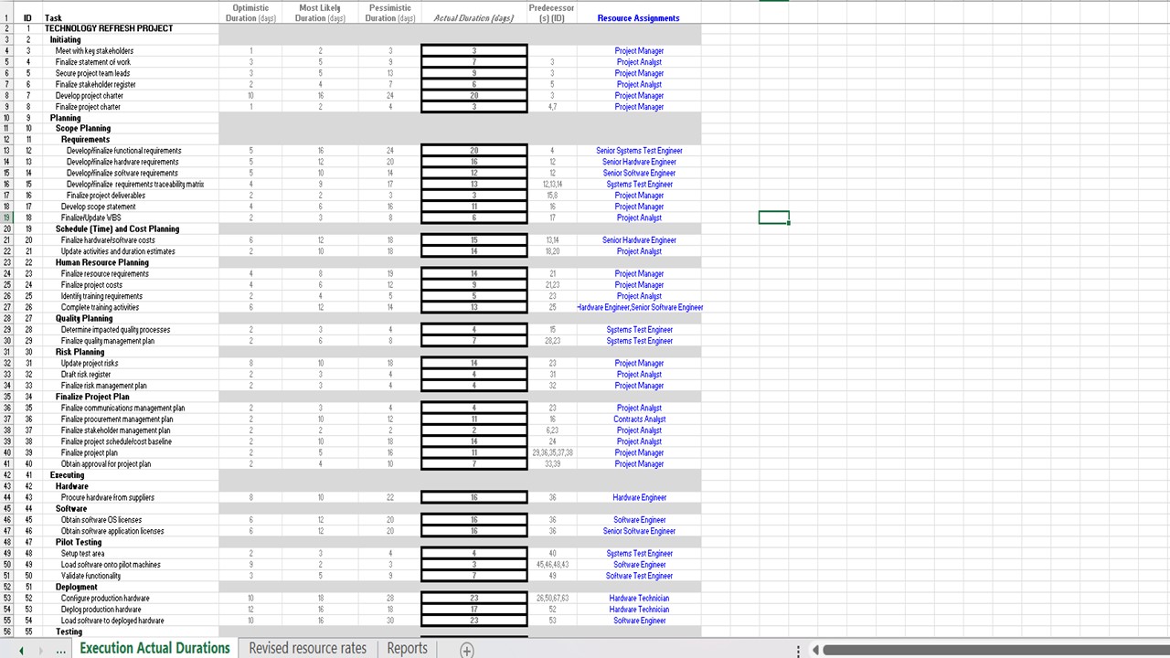
Task: Click the Pessimistic Duration column header
Action: (x=390, y=13)
